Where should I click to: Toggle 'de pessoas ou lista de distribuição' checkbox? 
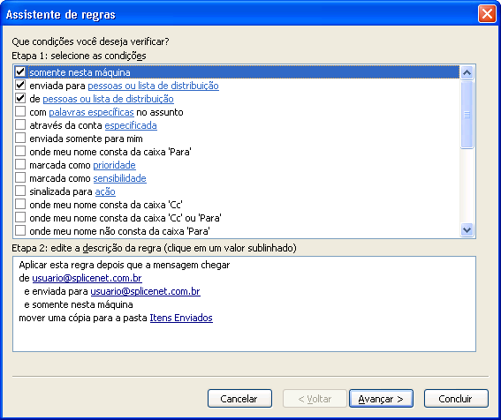[20, 98]
